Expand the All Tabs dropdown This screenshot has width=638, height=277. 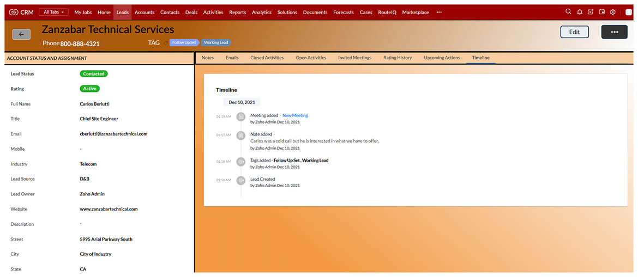tap(53, 12)
